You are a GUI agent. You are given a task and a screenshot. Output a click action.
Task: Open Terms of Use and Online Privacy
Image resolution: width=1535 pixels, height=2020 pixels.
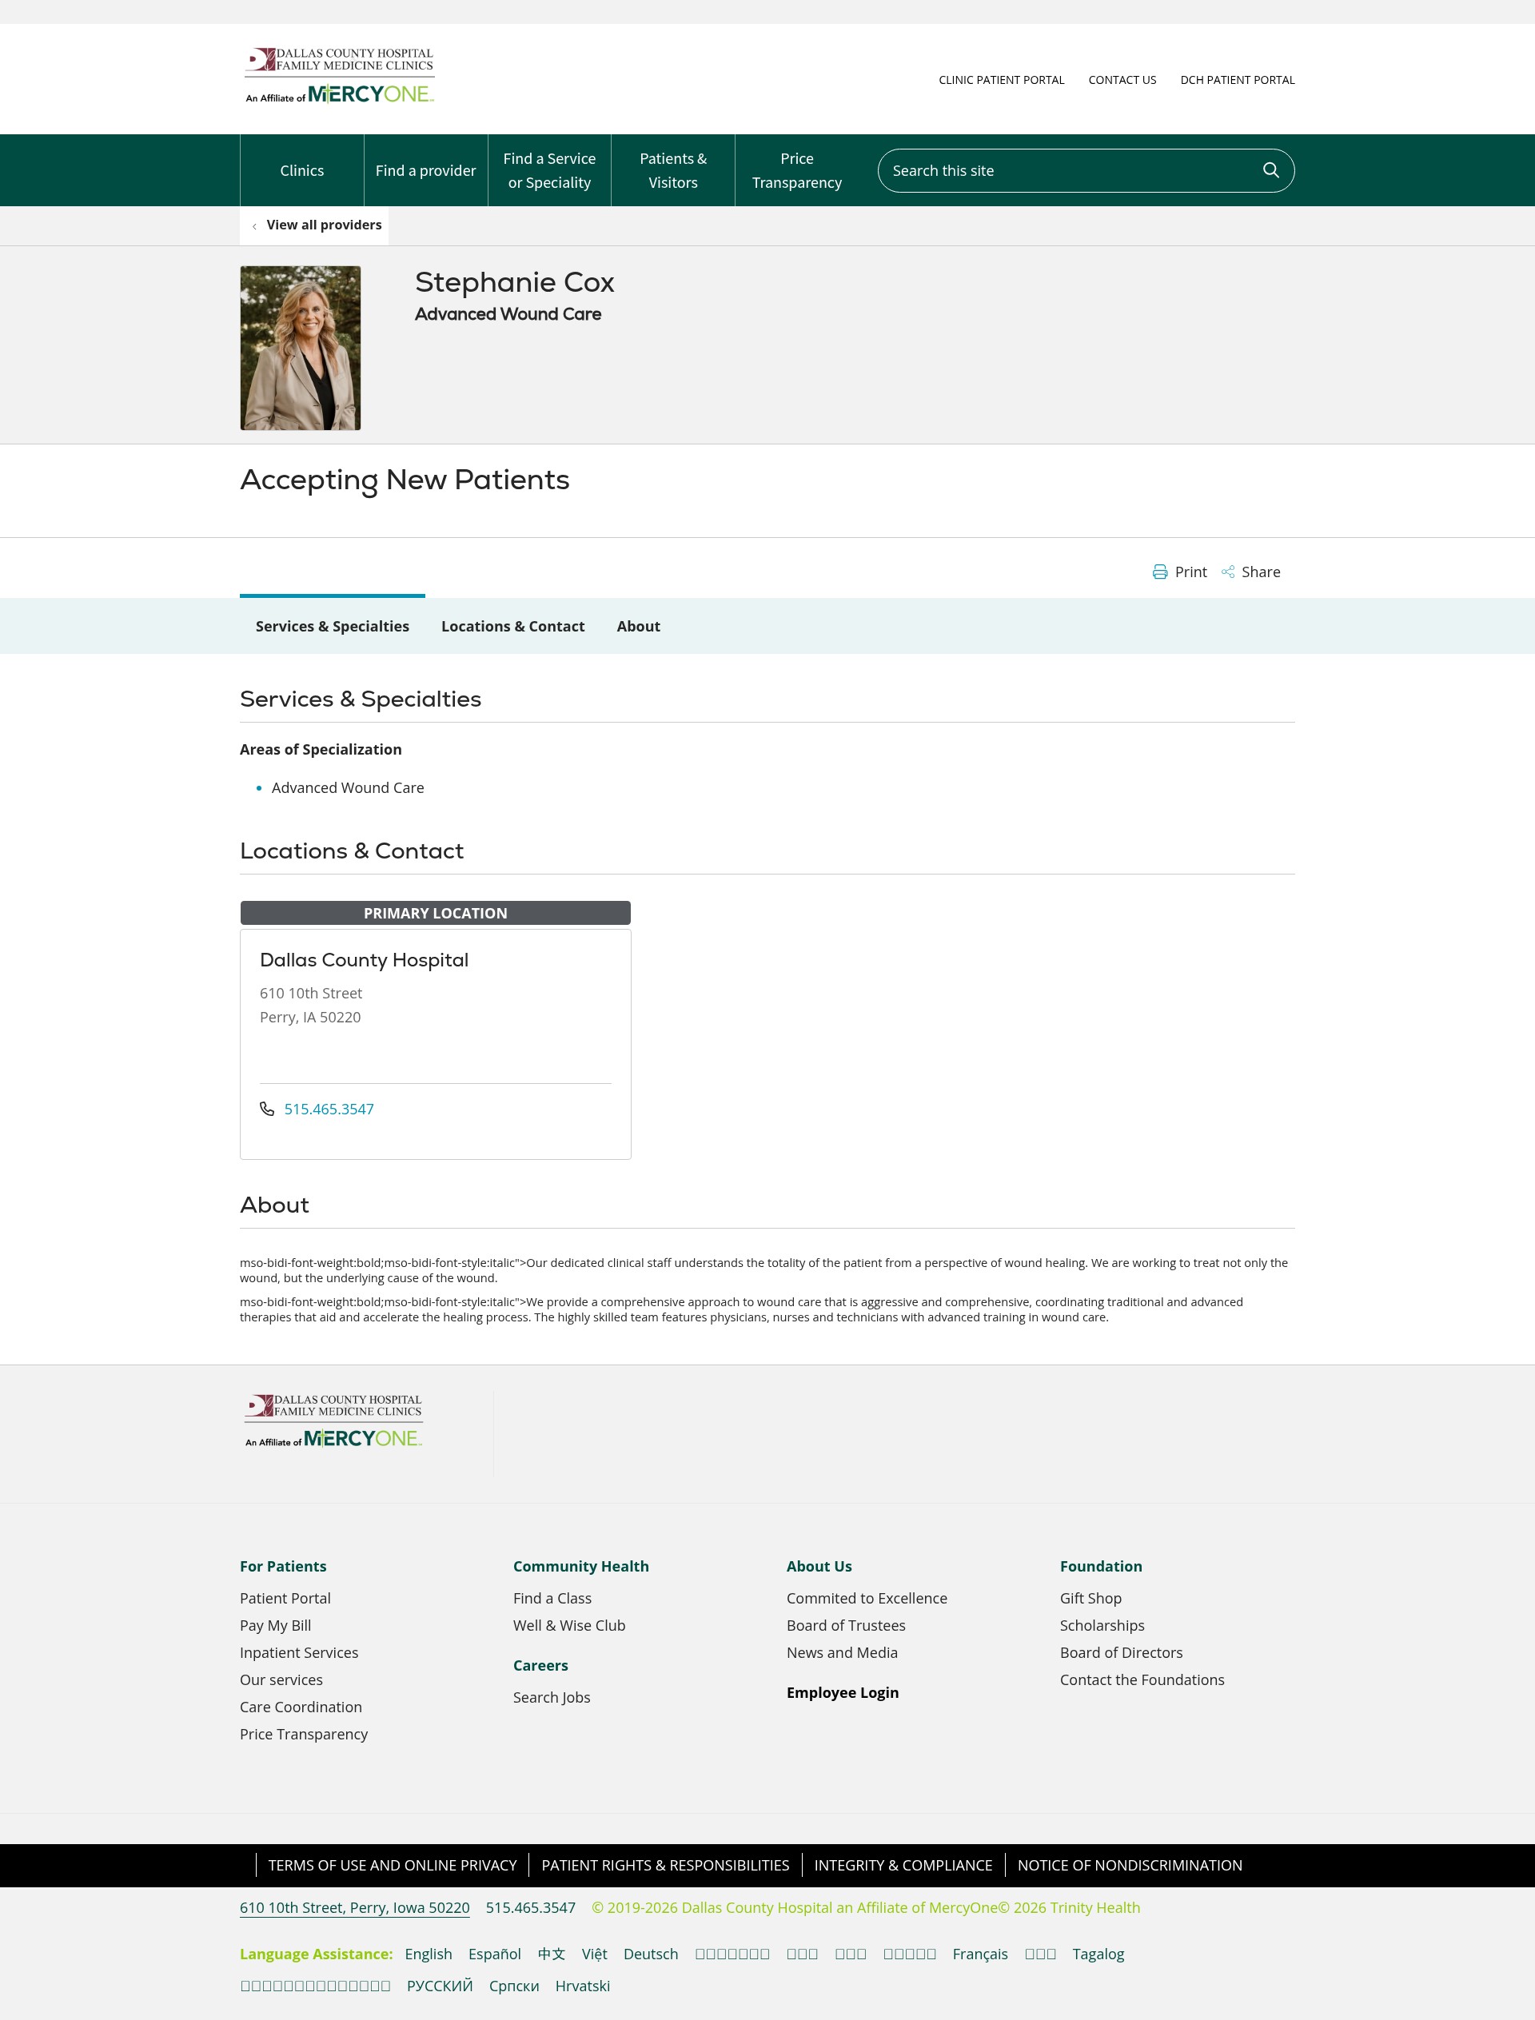coord(392,1866)
